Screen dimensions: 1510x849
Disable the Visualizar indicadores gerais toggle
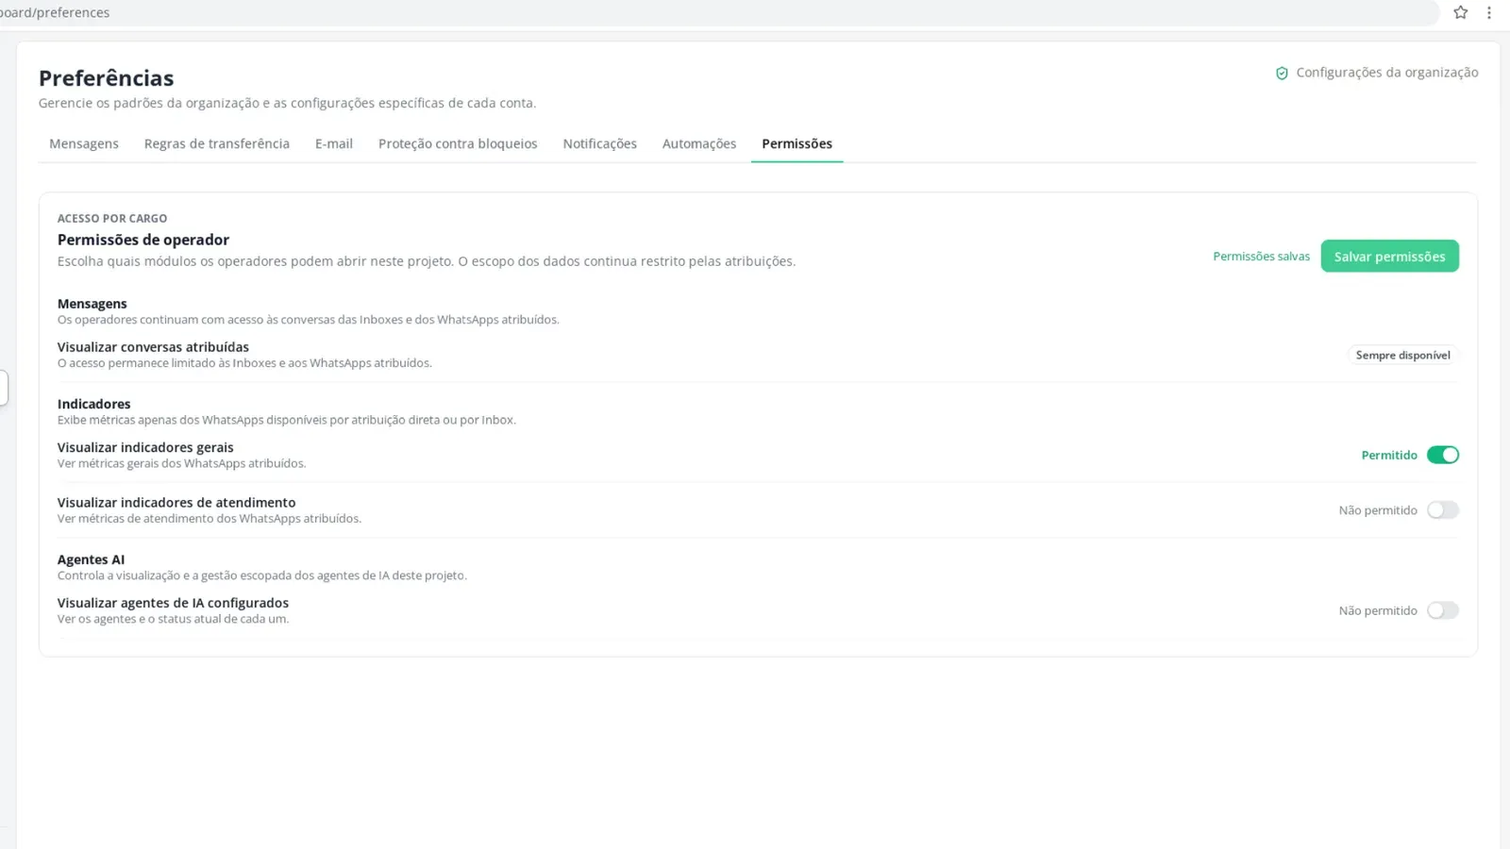(x=1442, y=455)
